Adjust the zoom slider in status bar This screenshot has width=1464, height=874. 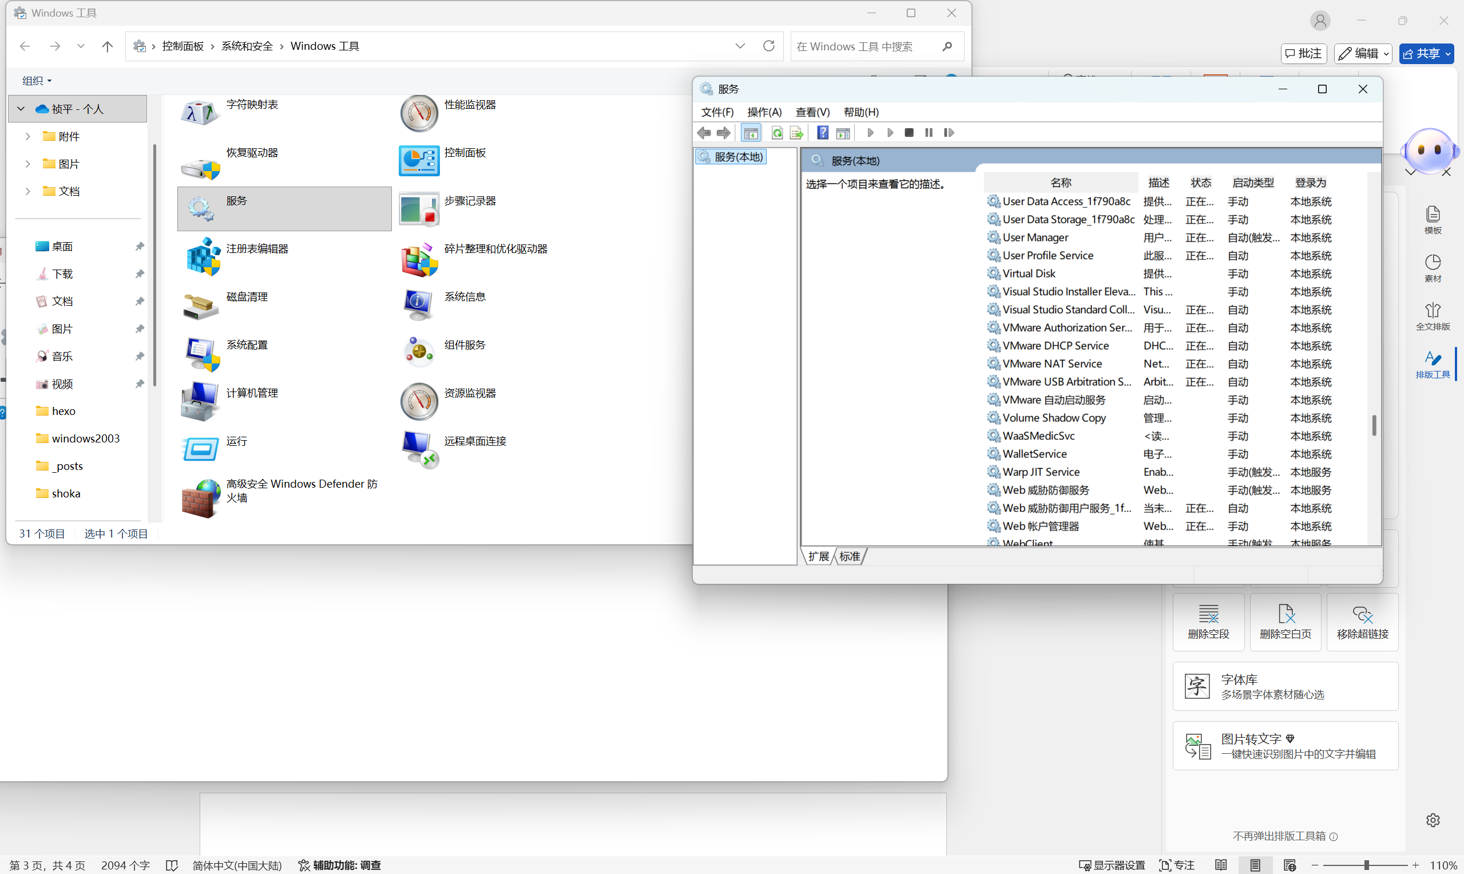[x=1366, y=865]
